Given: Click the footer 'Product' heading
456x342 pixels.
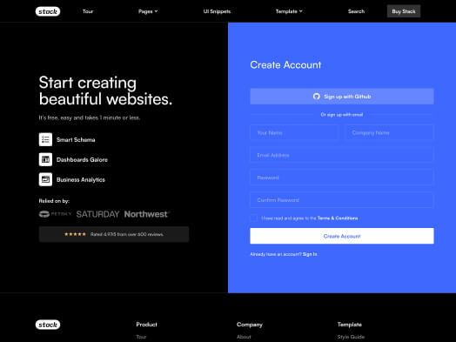Looking at the screenshot, I should [146, 325].
